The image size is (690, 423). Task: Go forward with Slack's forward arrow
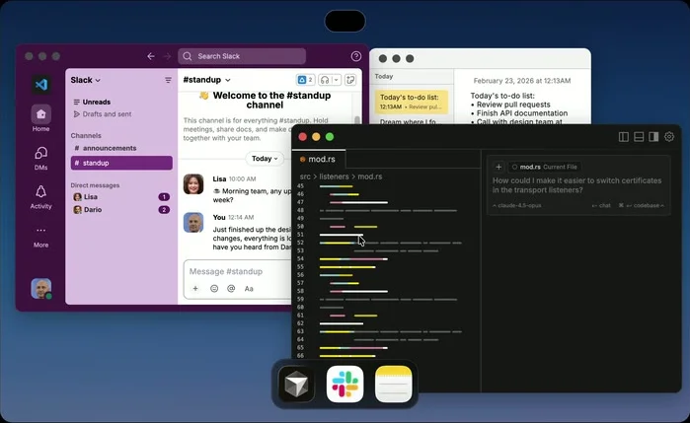tap(167, 56)
